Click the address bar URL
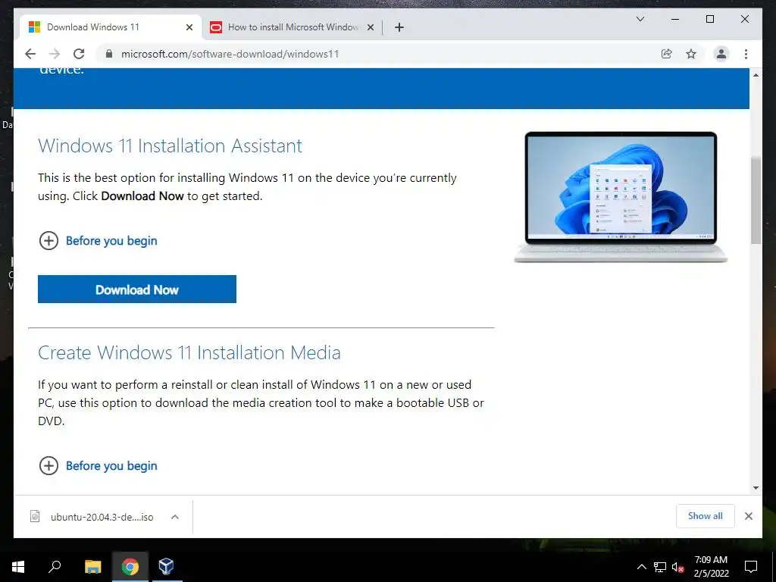 [x=230, y=54]
